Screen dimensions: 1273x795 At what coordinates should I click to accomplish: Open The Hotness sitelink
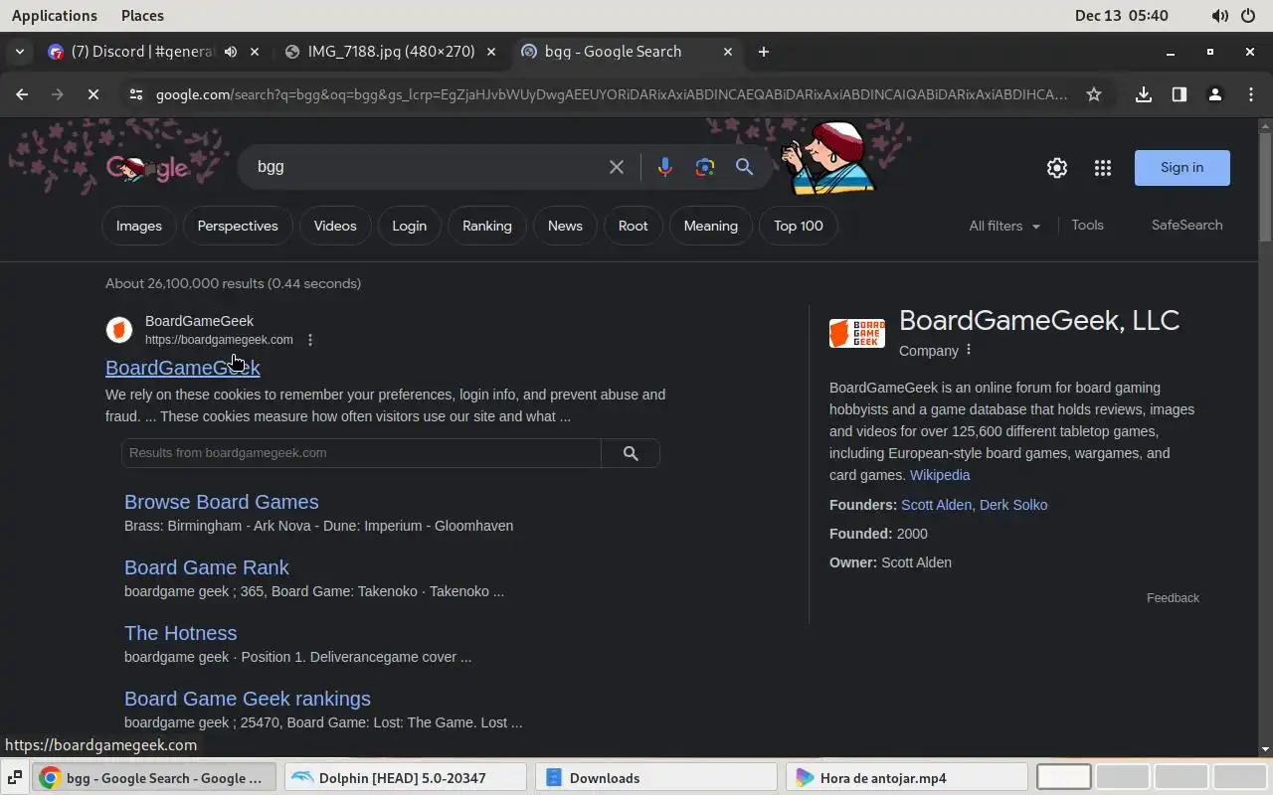(181, 633)
